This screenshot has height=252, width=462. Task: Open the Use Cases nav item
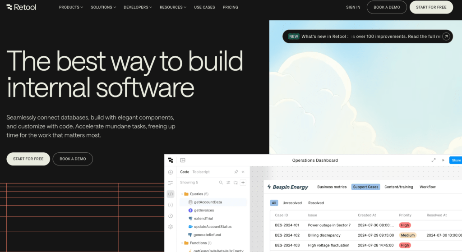click(204, 7)
